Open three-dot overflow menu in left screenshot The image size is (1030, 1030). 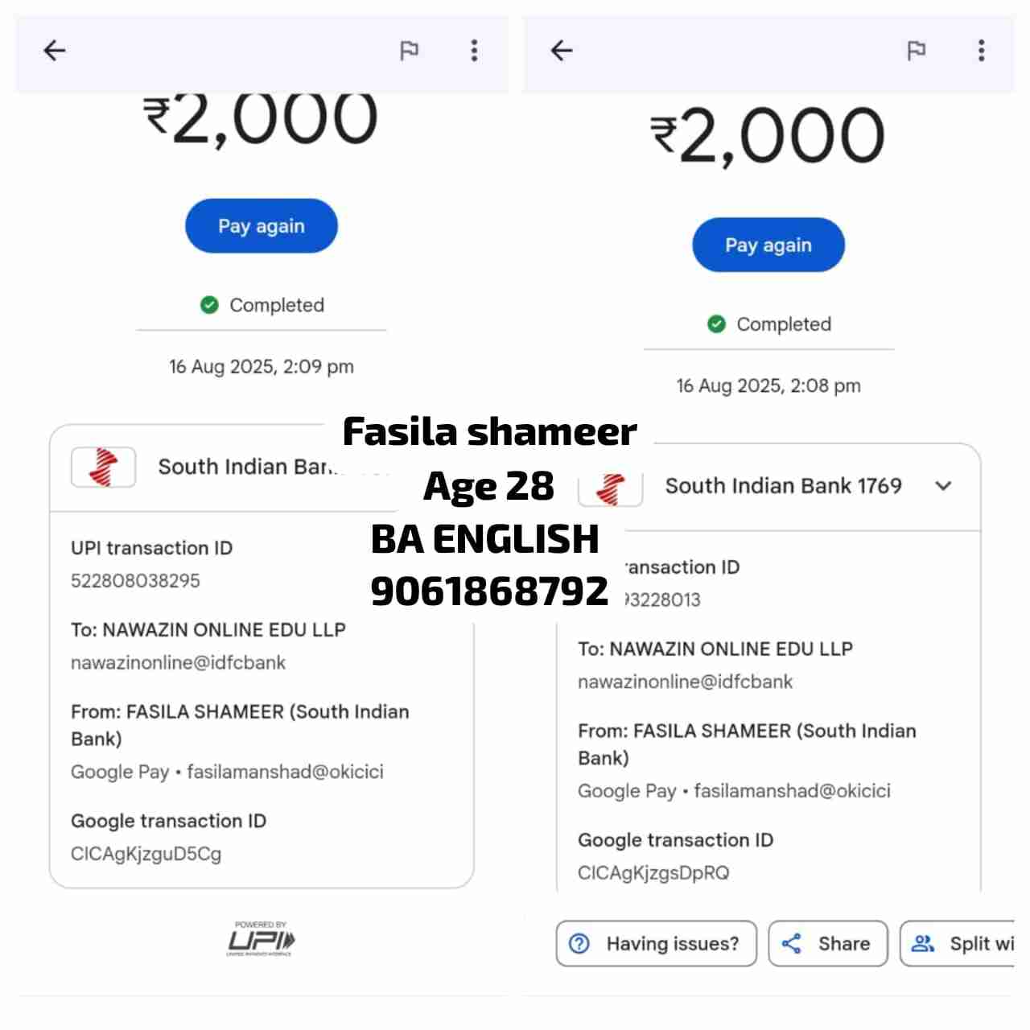(x=474, y=51)
